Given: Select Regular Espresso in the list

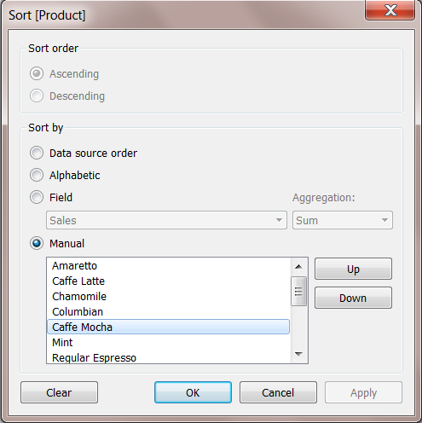Looking at the screenshot, I should click(169, 357).
